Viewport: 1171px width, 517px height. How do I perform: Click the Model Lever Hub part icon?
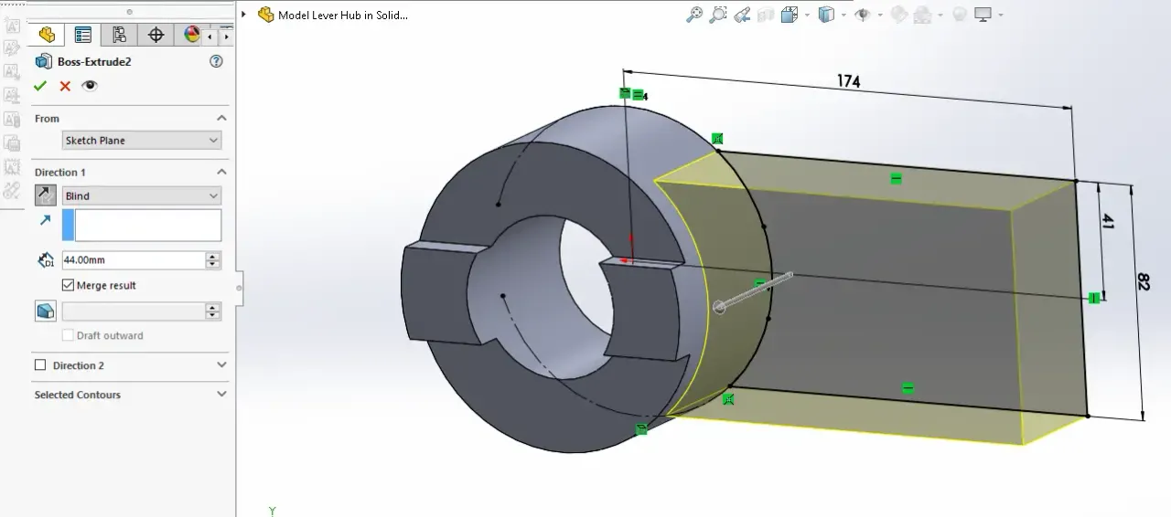point(266,15)
